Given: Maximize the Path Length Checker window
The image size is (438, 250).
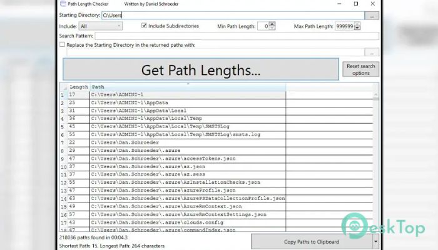Looking at the screenshot, I should click(356, 4).
